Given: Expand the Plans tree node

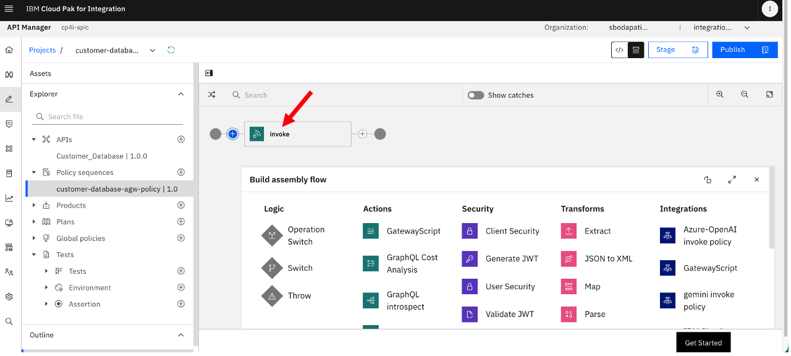Looking at the screenshot, I should coord(34,222).
